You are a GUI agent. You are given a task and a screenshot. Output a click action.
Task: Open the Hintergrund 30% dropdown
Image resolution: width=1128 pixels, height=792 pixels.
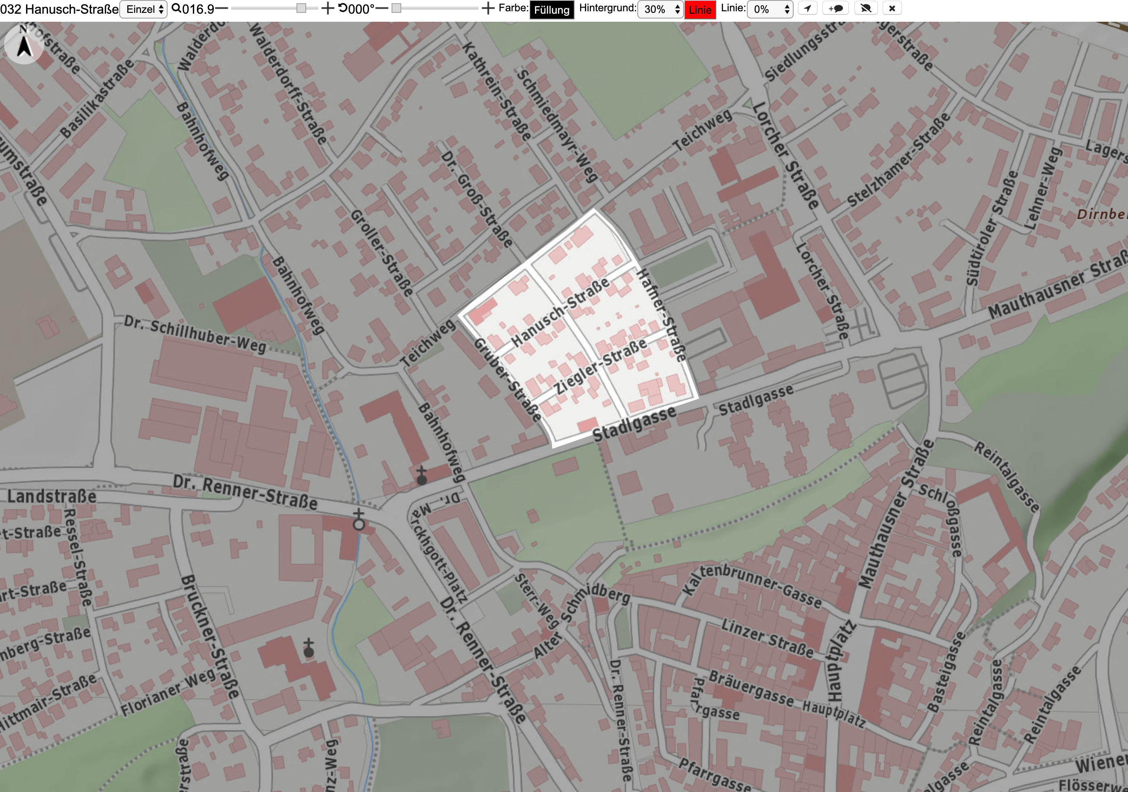pos(660,9)
